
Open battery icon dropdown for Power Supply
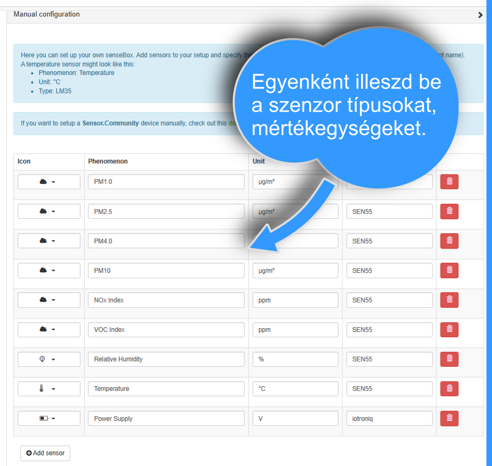point(49,418)
